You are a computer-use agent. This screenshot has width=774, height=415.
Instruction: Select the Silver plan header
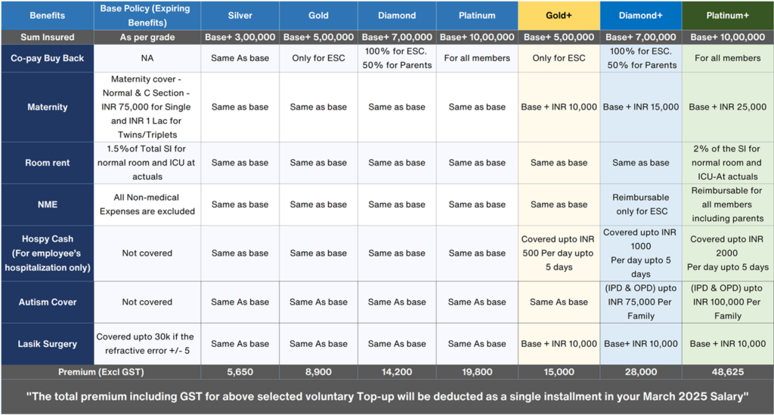tap(240, 16)
